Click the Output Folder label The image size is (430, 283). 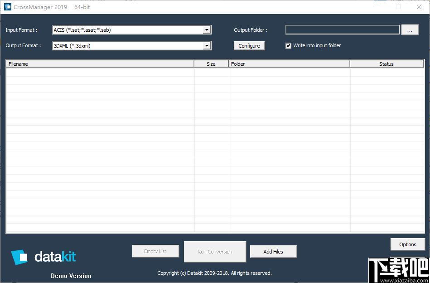(x=251, y=30)
